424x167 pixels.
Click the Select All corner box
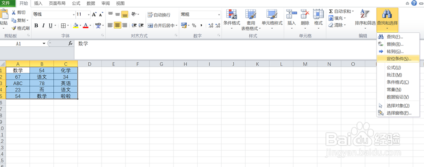(x=3, y=64)
